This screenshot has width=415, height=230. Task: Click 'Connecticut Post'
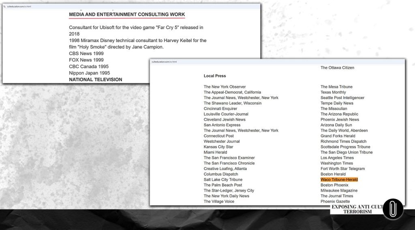(218, 136)
